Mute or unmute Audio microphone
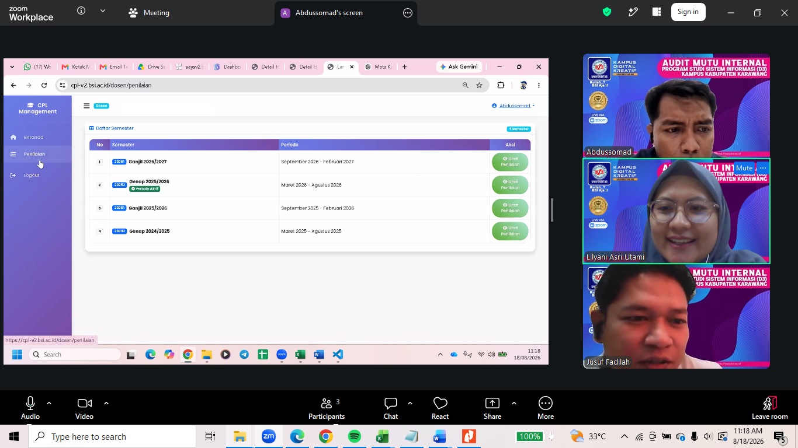Image resolution: width=798 pixels, height=448 pixels. tap(30, 408)
